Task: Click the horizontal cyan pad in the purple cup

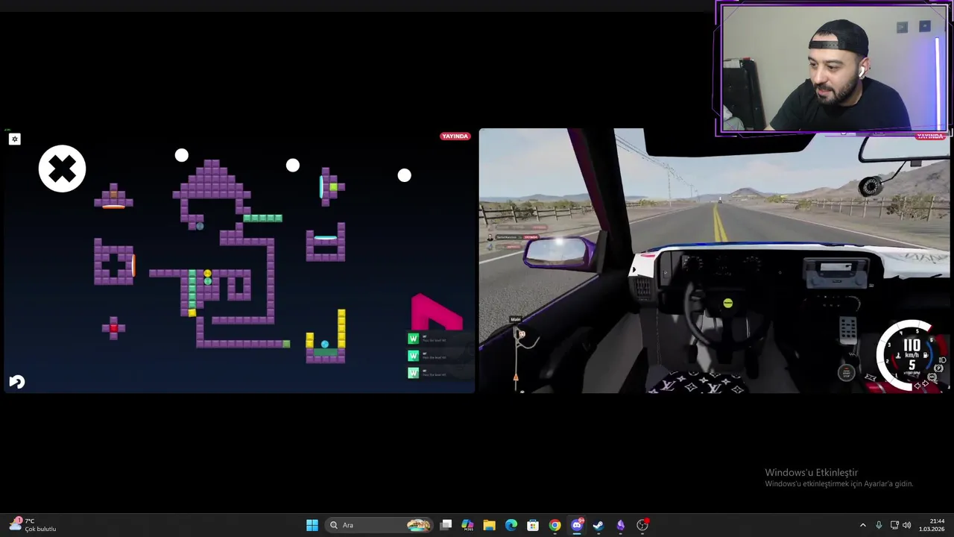Action: coord(325,238)
